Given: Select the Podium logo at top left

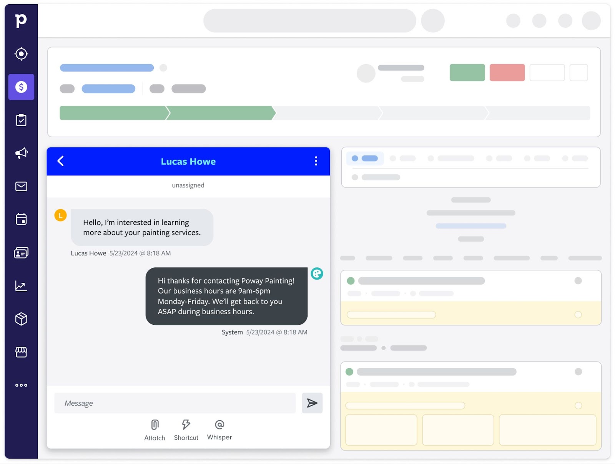Looking at the screenshot, I should 21,20.
